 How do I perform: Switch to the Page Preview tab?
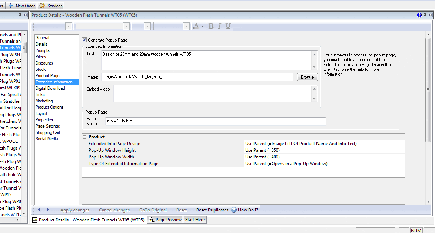click(165, 220)
